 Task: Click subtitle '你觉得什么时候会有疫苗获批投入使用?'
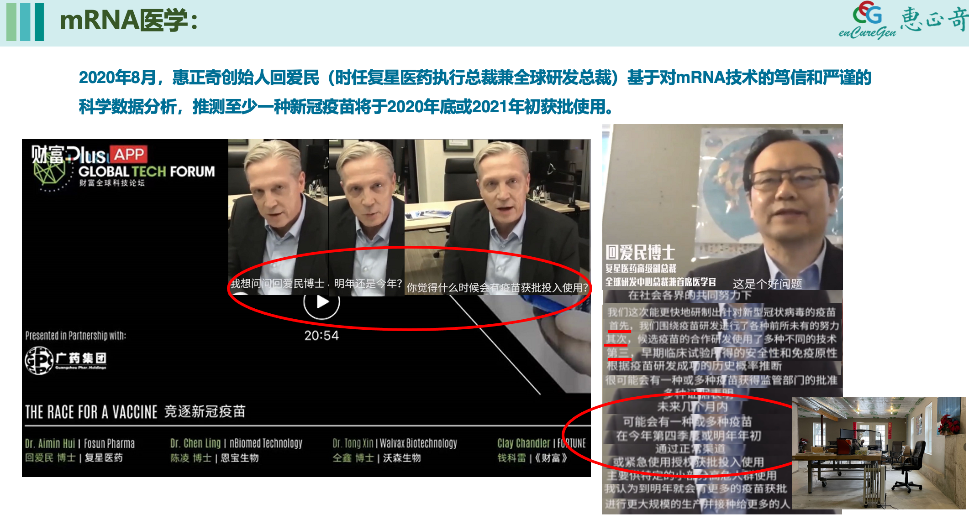pyautogui.click(x=497, y=288)
